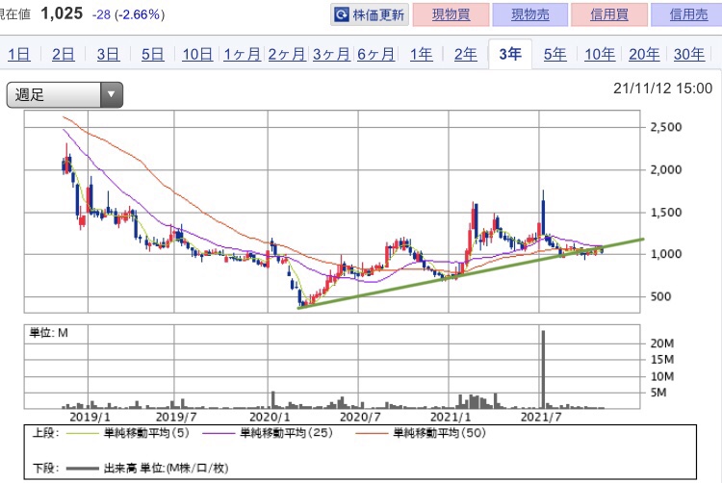Click the 500 price axis label
Screen dimensions: 722x483
(660, 296)
